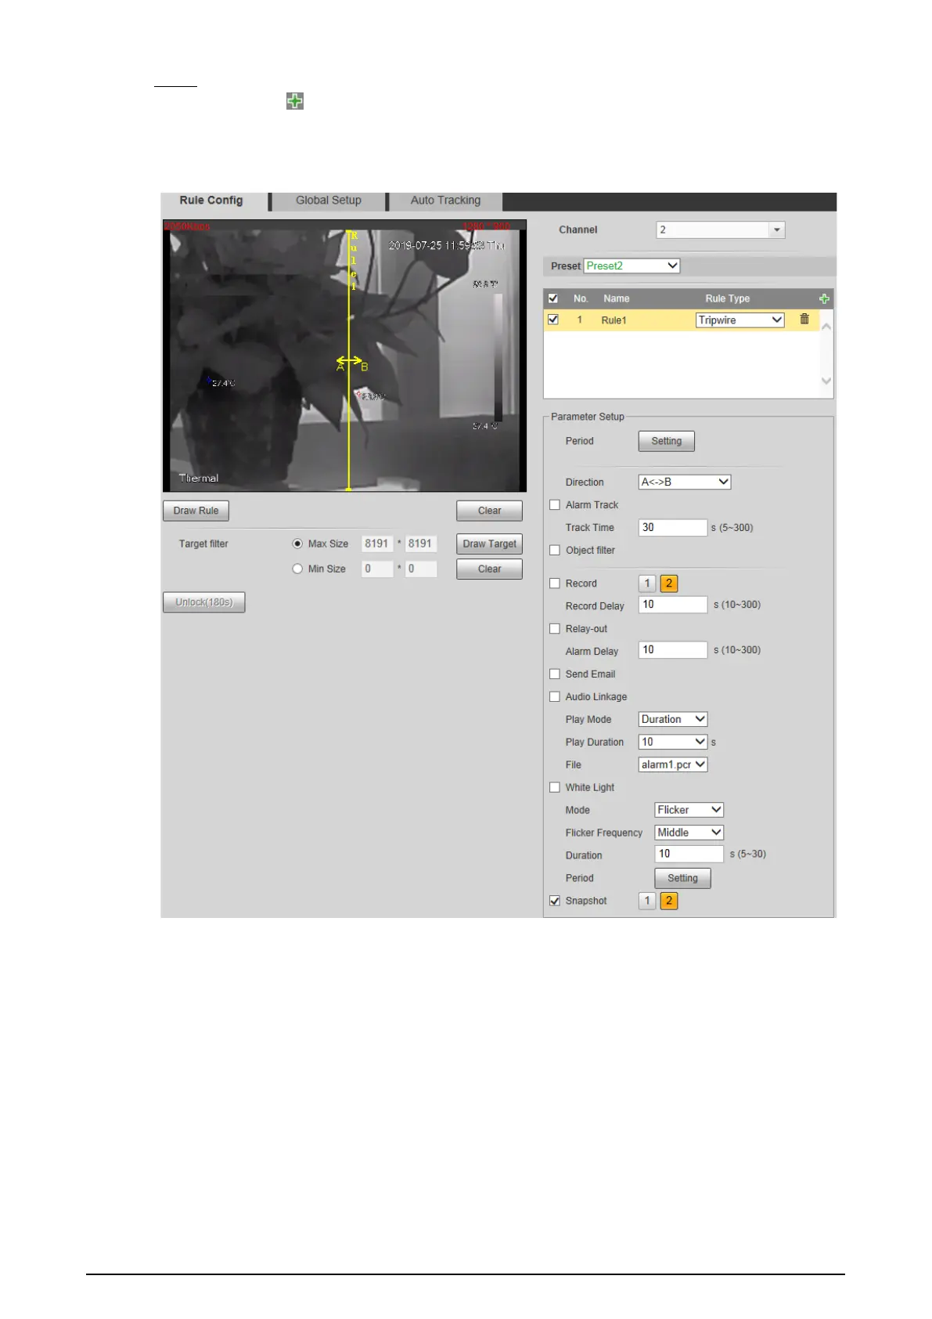Open the Direction dropdown A<->B
The height and width of the screenshot is (1319, 932).
point(685,482)
